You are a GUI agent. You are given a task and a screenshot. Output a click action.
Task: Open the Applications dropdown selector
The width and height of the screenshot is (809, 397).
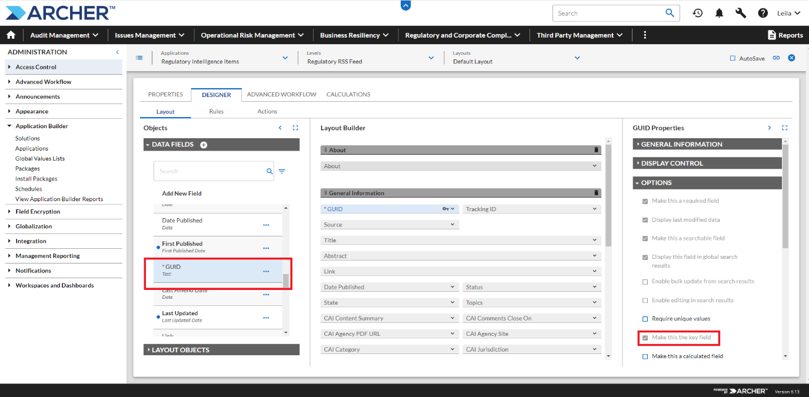pyautogui.click(x=224, y=58)
